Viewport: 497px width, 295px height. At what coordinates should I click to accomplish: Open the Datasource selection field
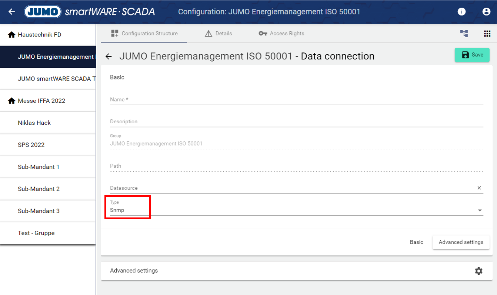[289, 188]
